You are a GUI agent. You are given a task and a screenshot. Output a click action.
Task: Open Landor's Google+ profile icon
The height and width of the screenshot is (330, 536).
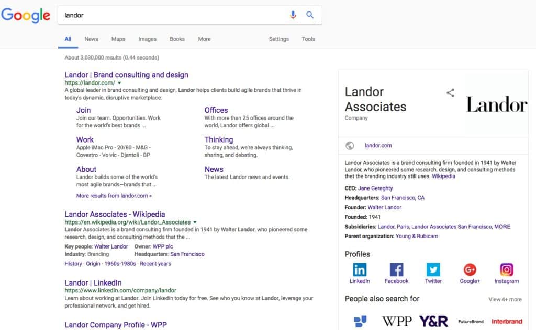click(470, 269)
